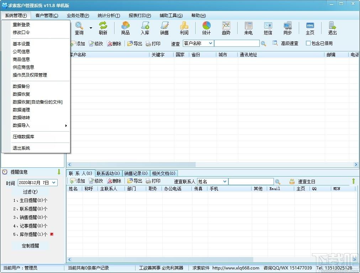Open the 辅助工具(G) menu

point(171,15)
